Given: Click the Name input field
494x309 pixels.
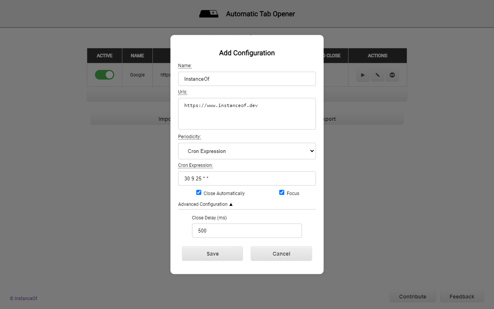Looking at the screenshot, I should click(247, 79).
